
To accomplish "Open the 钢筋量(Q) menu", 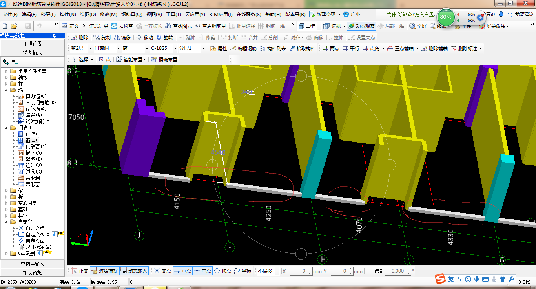I will tap(131, 15).
